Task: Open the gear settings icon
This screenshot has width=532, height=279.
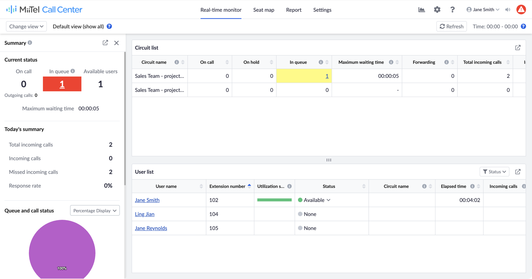Action: (x=437, y=10)
